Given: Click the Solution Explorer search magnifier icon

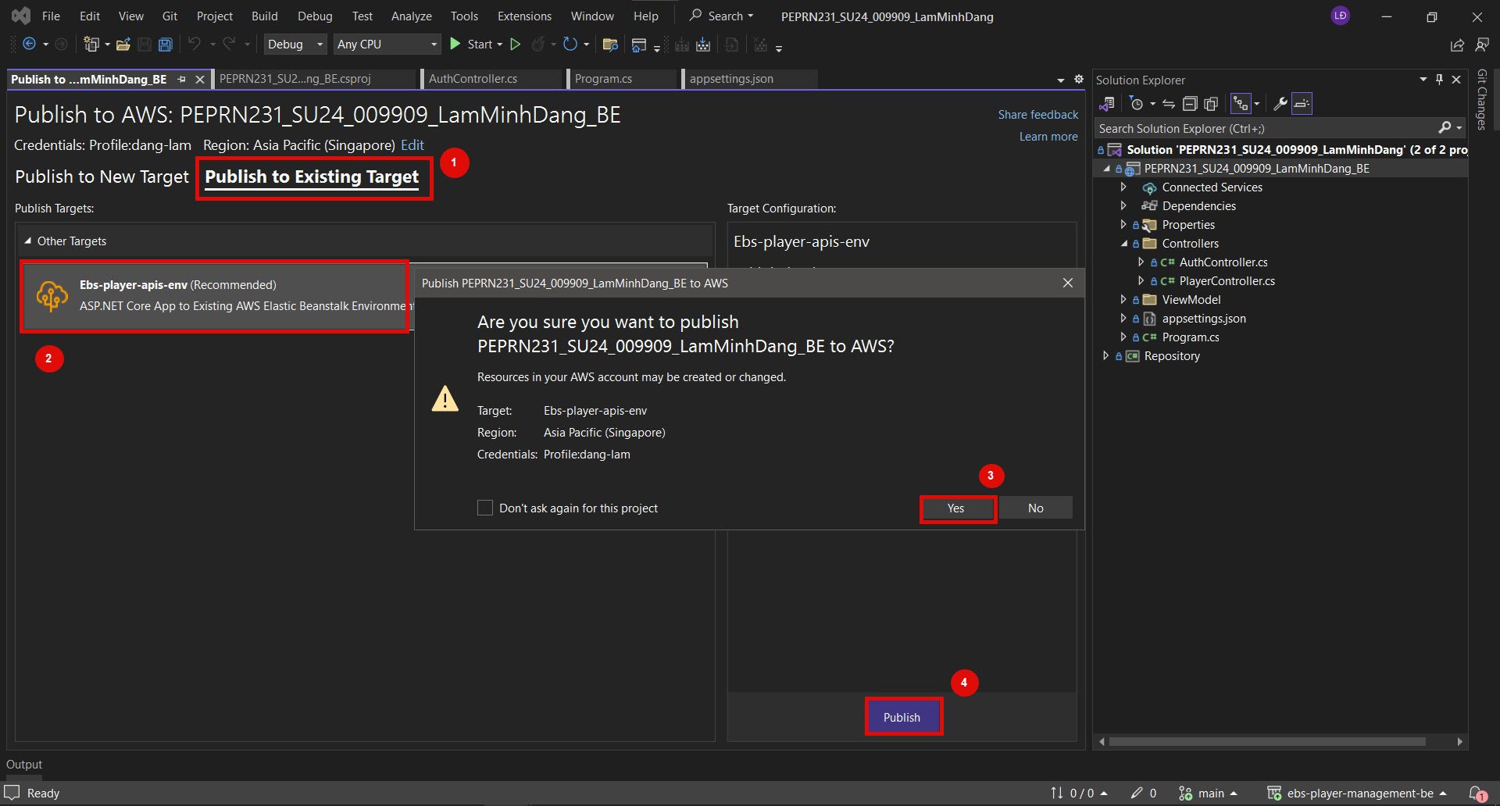Looking at the screenshot, I should tap(1445, 128).
